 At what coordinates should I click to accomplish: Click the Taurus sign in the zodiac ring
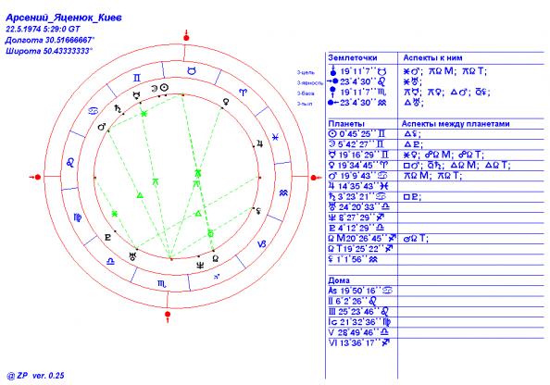tap(191, 71)
